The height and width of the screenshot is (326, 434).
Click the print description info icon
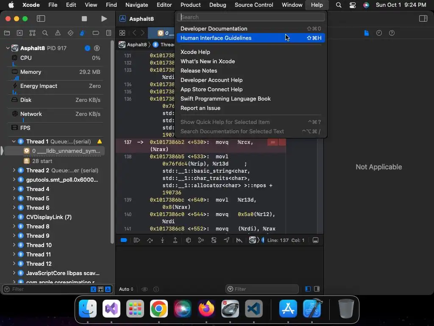156,289
